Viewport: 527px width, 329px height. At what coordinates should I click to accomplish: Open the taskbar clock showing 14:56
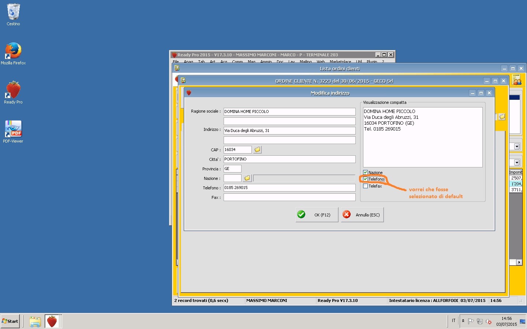click(x=507, y=321)
